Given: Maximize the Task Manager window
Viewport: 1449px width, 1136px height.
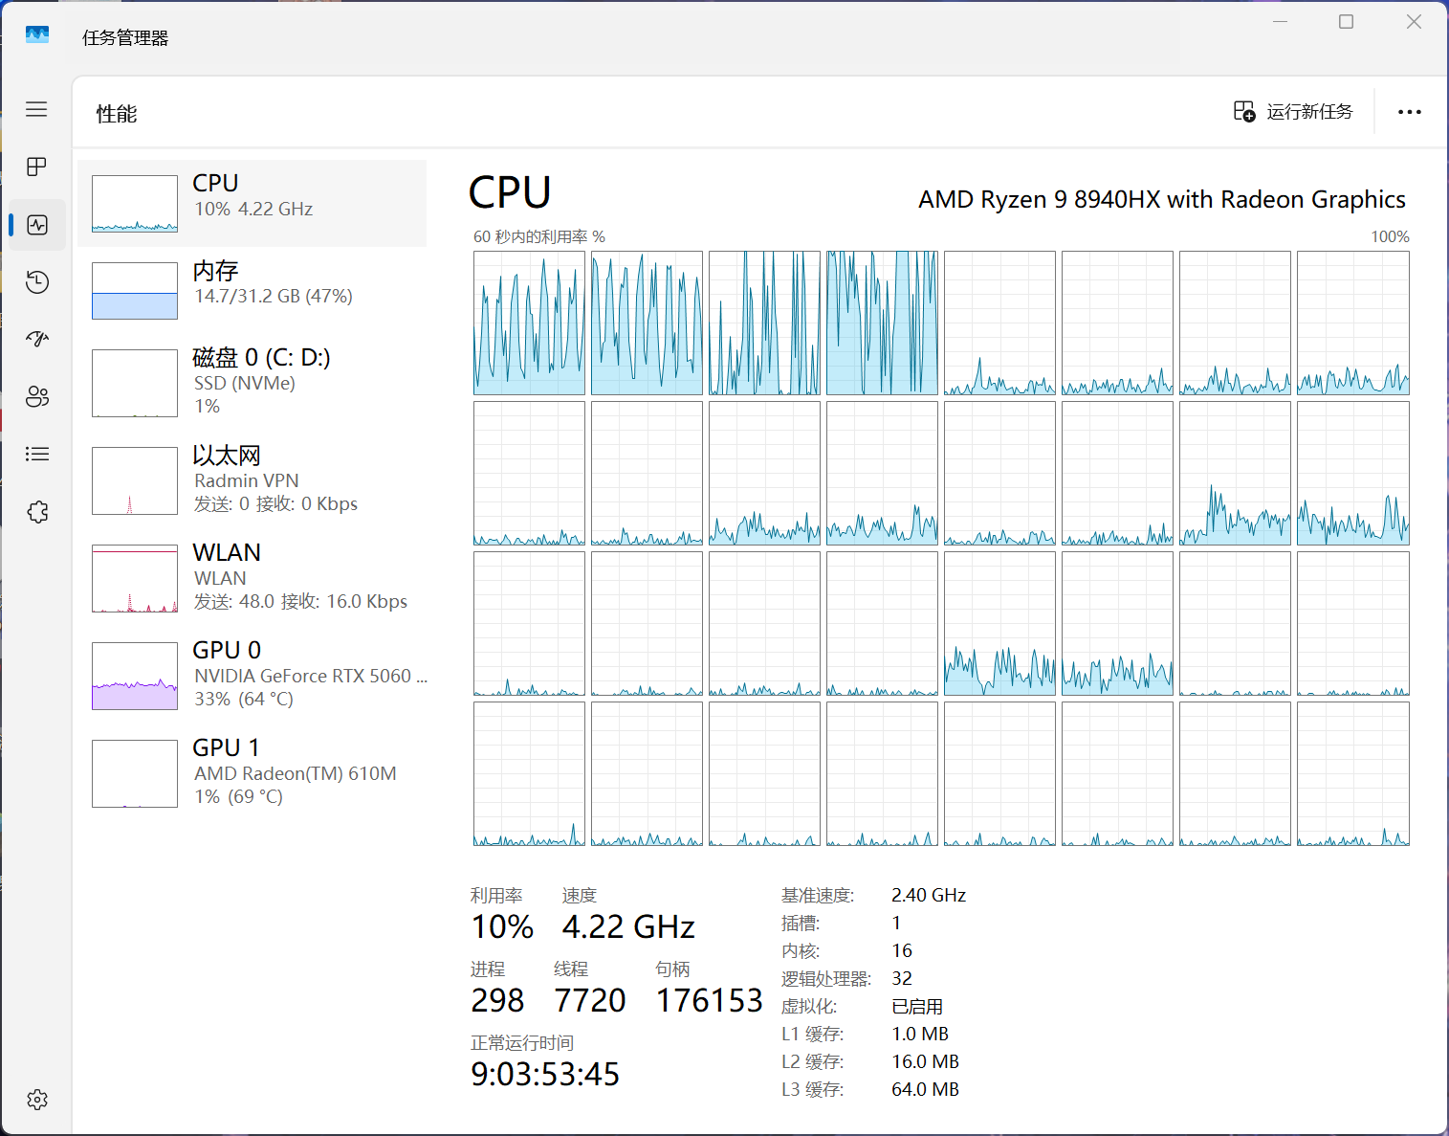Looking at the screenshot, I should pyautogui.click(x=1346, y=22).
